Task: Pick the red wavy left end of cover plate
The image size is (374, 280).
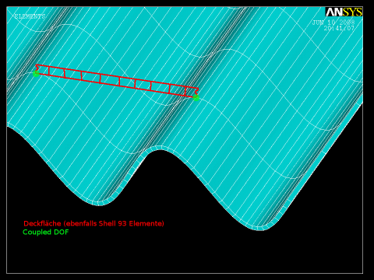Action: pos(37,68)
